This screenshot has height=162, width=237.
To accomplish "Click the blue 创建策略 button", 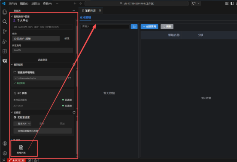I will 149,27.
